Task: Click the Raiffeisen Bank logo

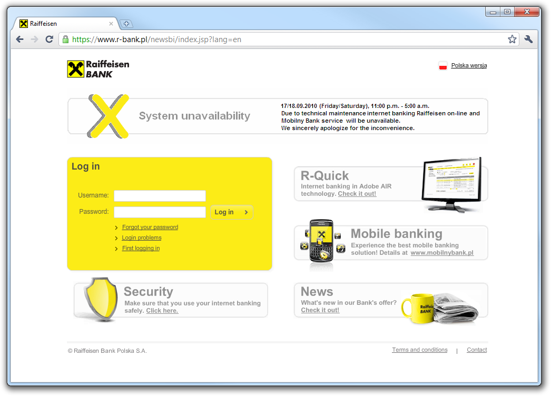Action: (x=99, y=69)
